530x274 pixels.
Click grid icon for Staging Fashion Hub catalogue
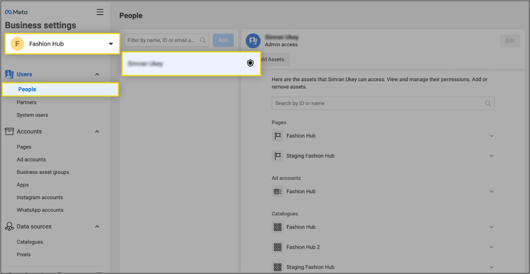(278, 267)
